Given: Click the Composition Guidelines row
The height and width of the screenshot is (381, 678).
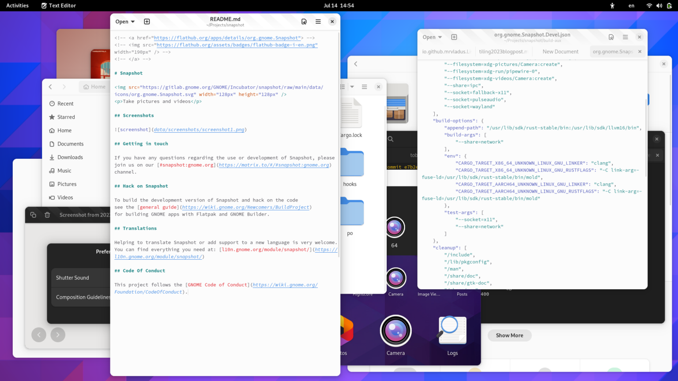Looking at the screenshot, I should coord(81,297).
